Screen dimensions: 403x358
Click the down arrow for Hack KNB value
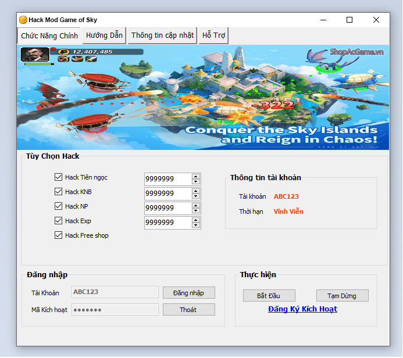pos(196,196)
